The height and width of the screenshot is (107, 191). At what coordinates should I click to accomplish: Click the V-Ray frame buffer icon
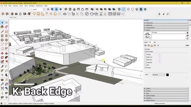(x=110, y=14)
